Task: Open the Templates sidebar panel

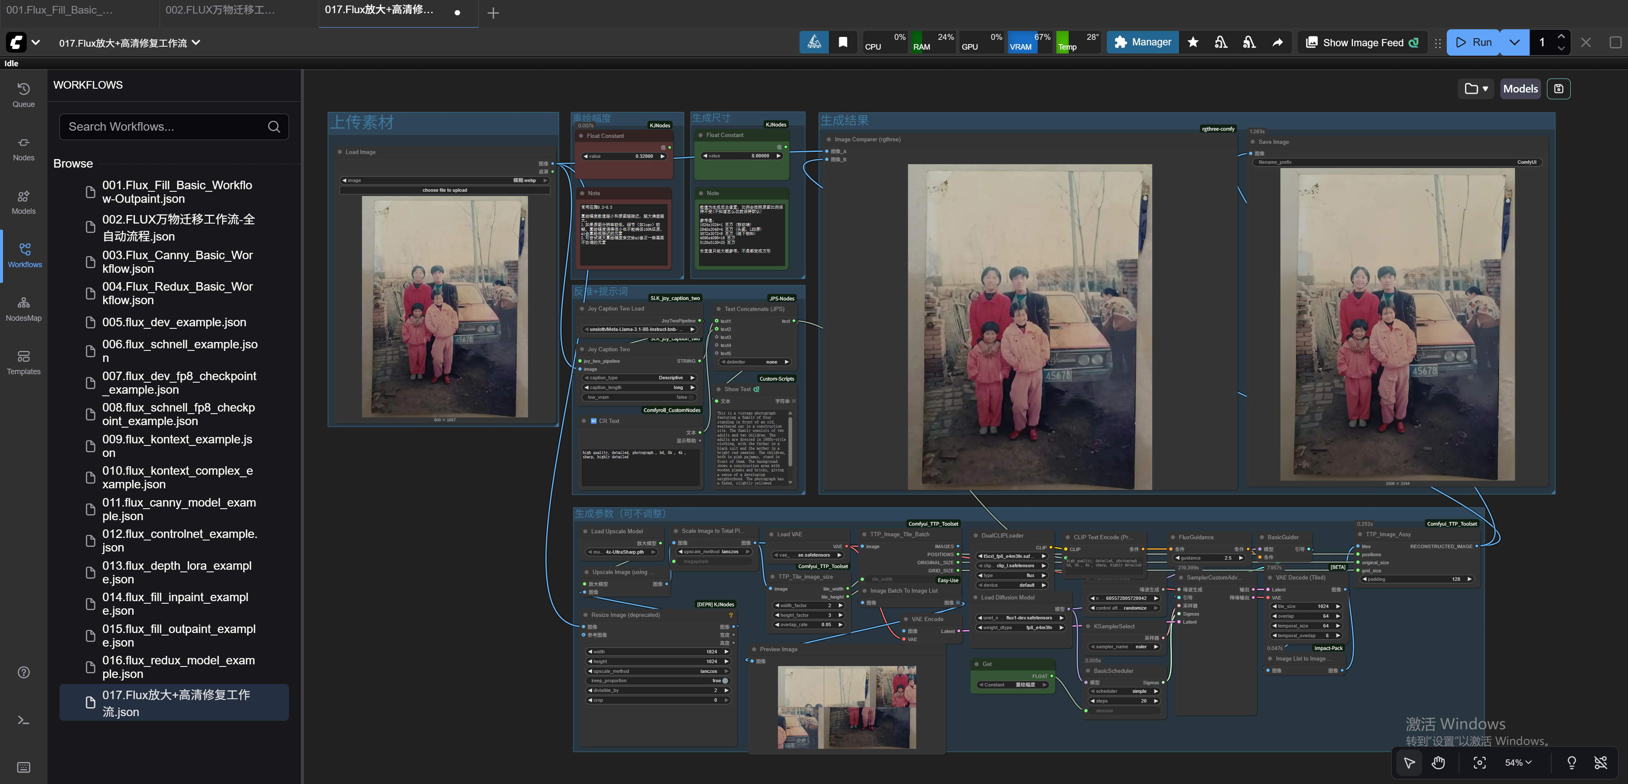Action: (x=23, y=363)
